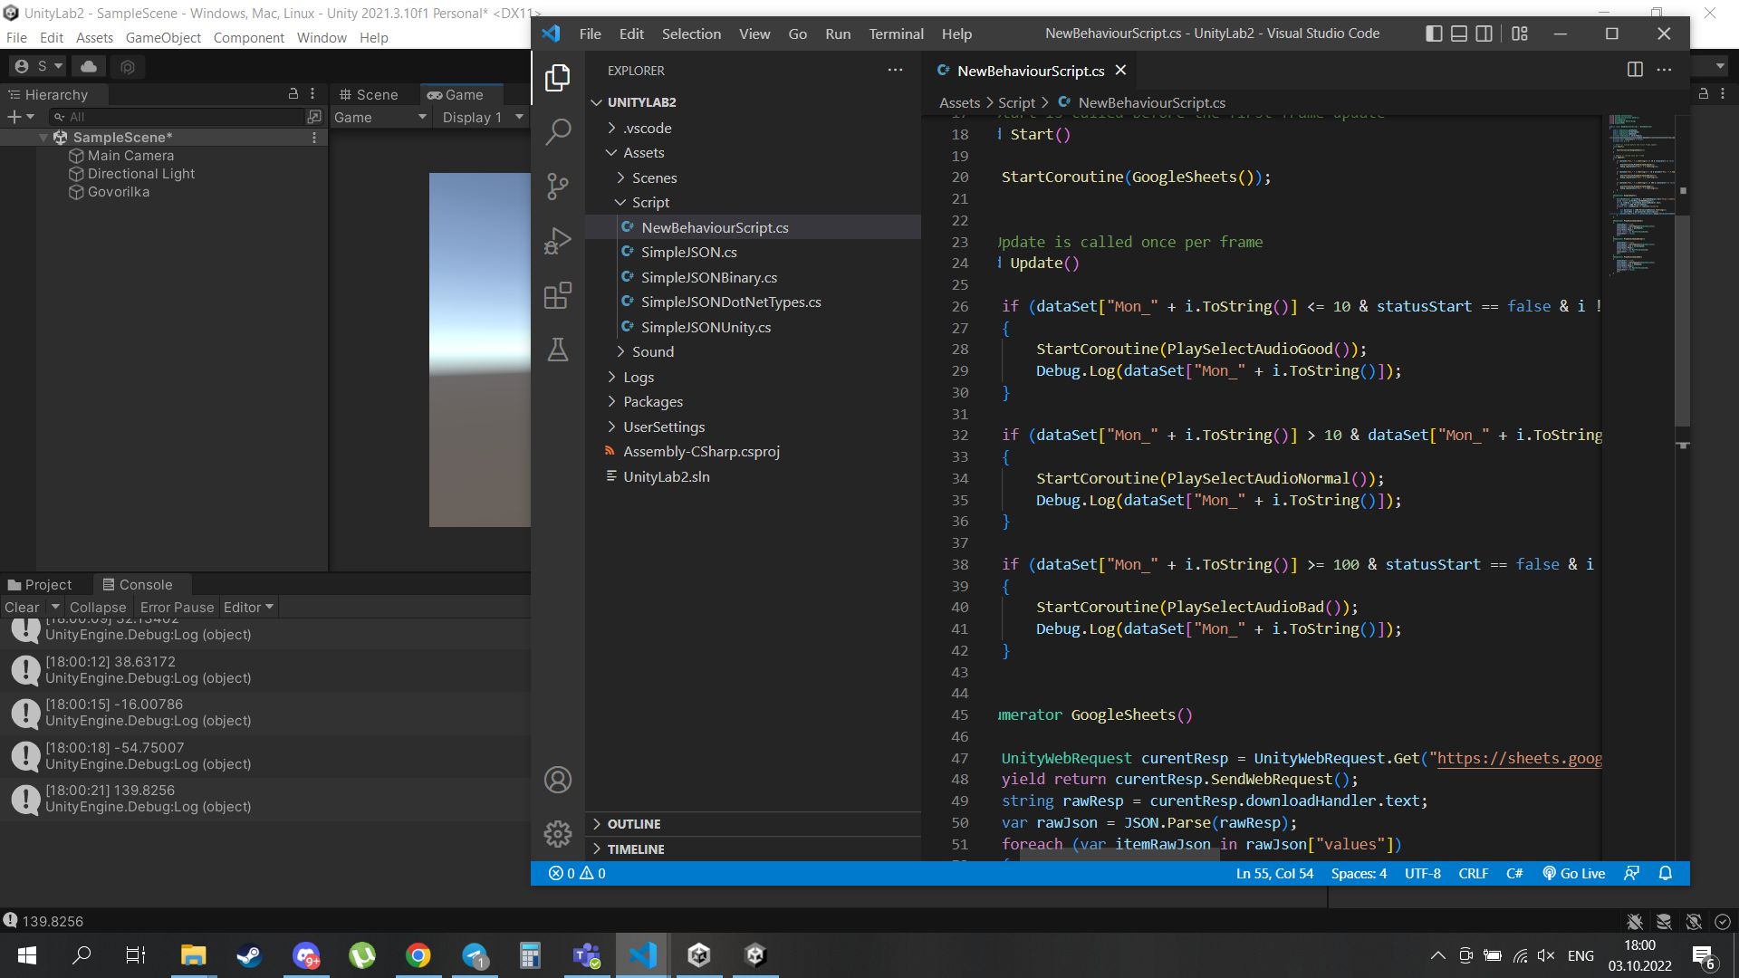Open the Testing flask icon

click(558, 350)
